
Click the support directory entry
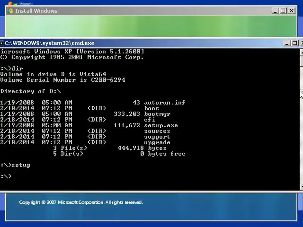157,137
